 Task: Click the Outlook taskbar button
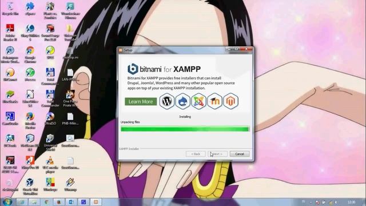[x=71, y=202]
